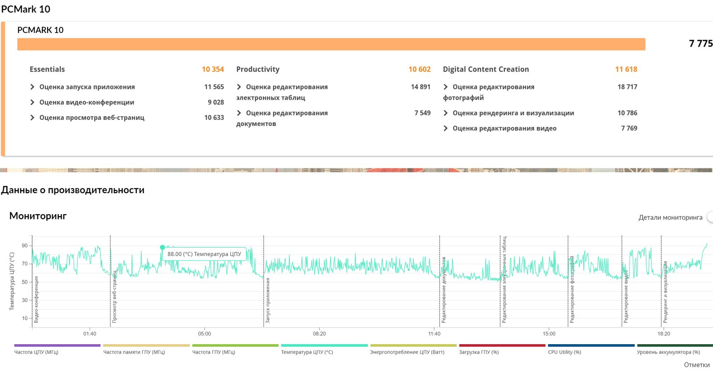Click the app launch value 11 565
This screenshot has width=713, height=374.
tap(214, 87)
